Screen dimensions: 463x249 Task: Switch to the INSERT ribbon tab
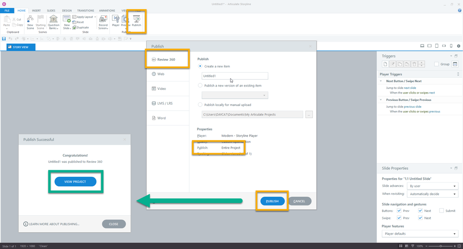tap(36, 10)
